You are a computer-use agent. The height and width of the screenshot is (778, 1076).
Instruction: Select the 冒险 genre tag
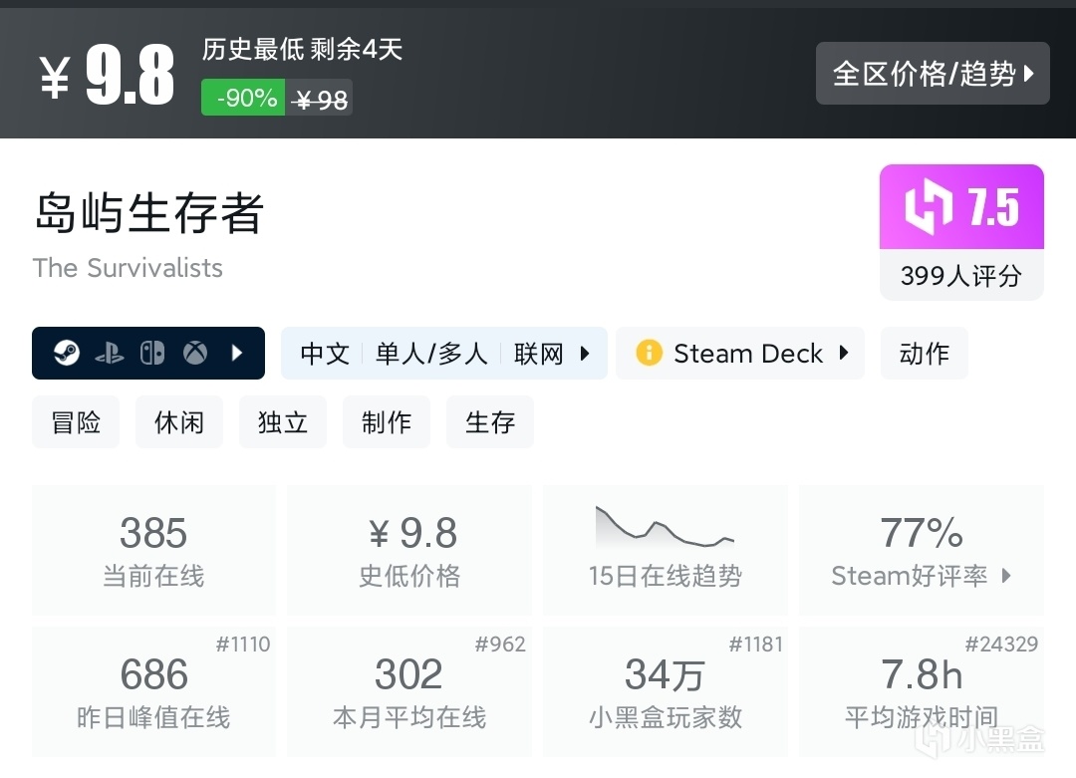(76, 422)
